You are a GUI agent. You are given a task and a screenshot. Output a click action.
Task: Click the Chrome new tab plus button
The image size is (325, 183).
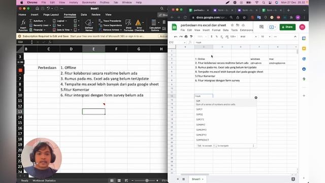tap(288, 10)
